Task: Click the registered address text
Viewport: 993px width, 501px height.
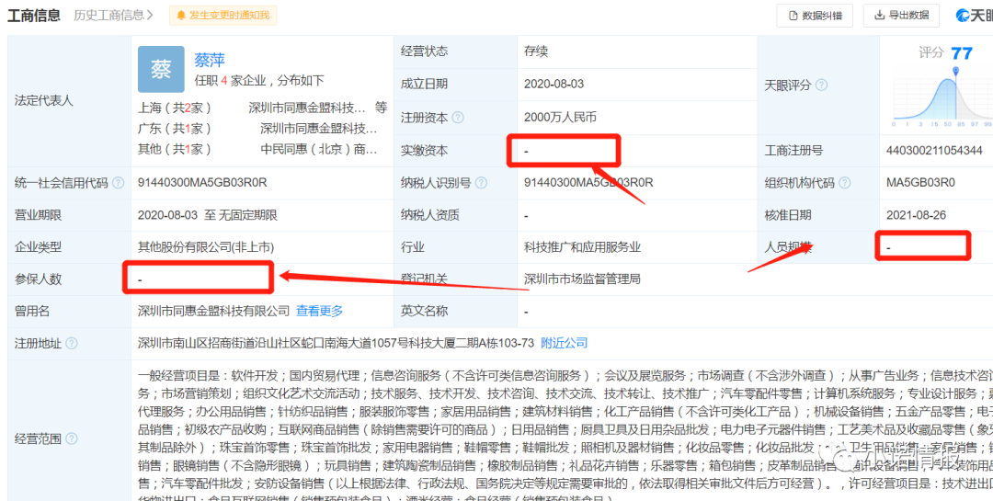Action: [x=336, y=343]
